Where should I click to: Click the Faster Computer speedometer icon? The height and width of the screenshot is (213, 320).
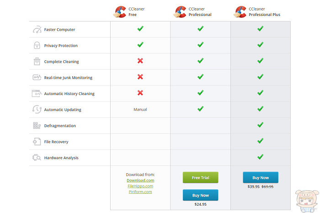pyautogui.click(x=37, y=30)
